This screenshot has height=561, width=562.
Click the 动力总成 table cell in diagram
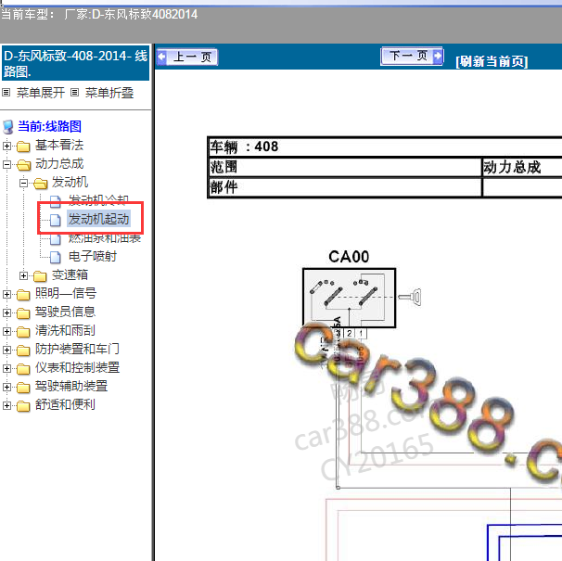click(x=522, y=167)
